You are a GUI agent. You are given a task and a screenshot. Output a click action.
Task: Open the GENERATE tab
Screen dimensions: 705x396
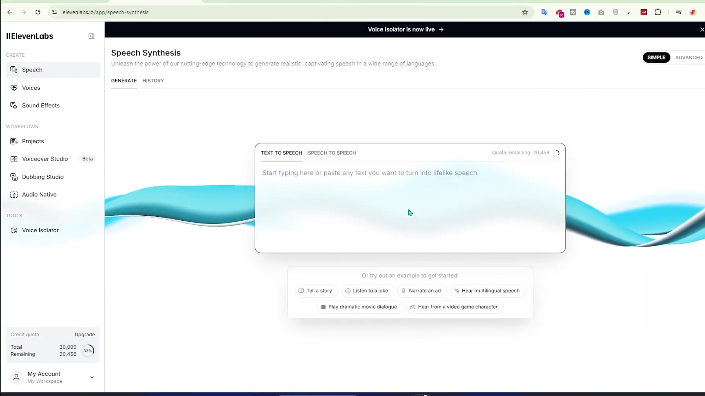click(x=124, y=81)
